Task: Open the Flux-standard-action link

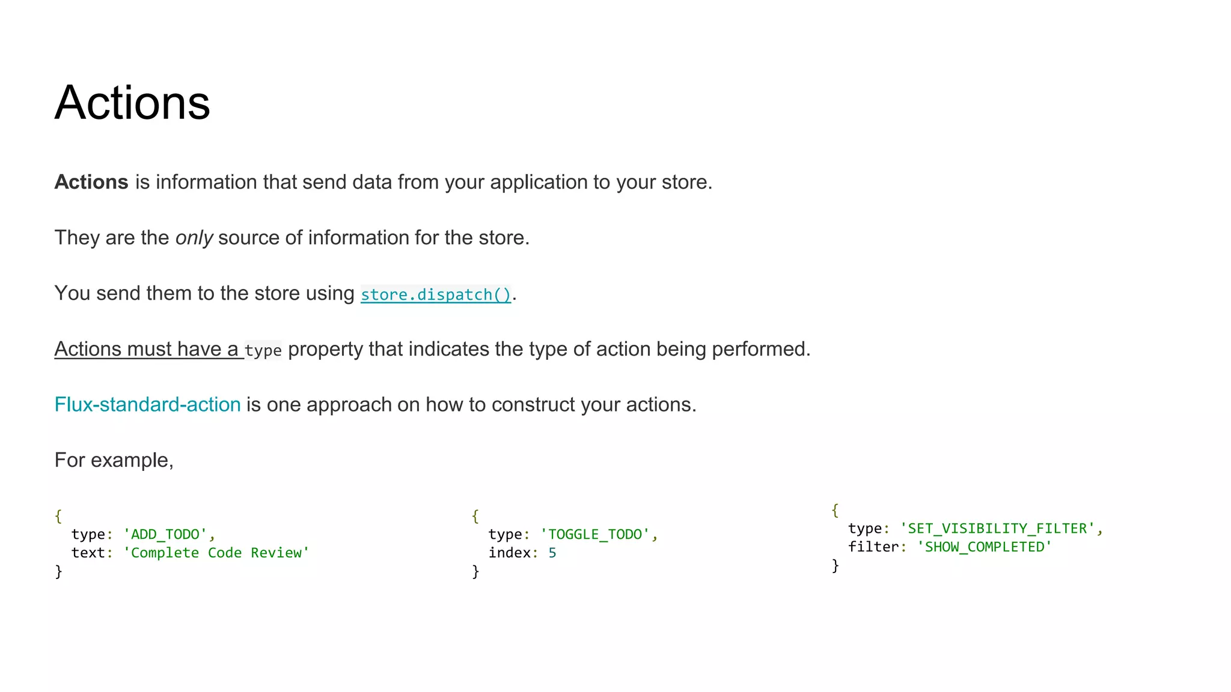Action: click(x=147, y=404)
